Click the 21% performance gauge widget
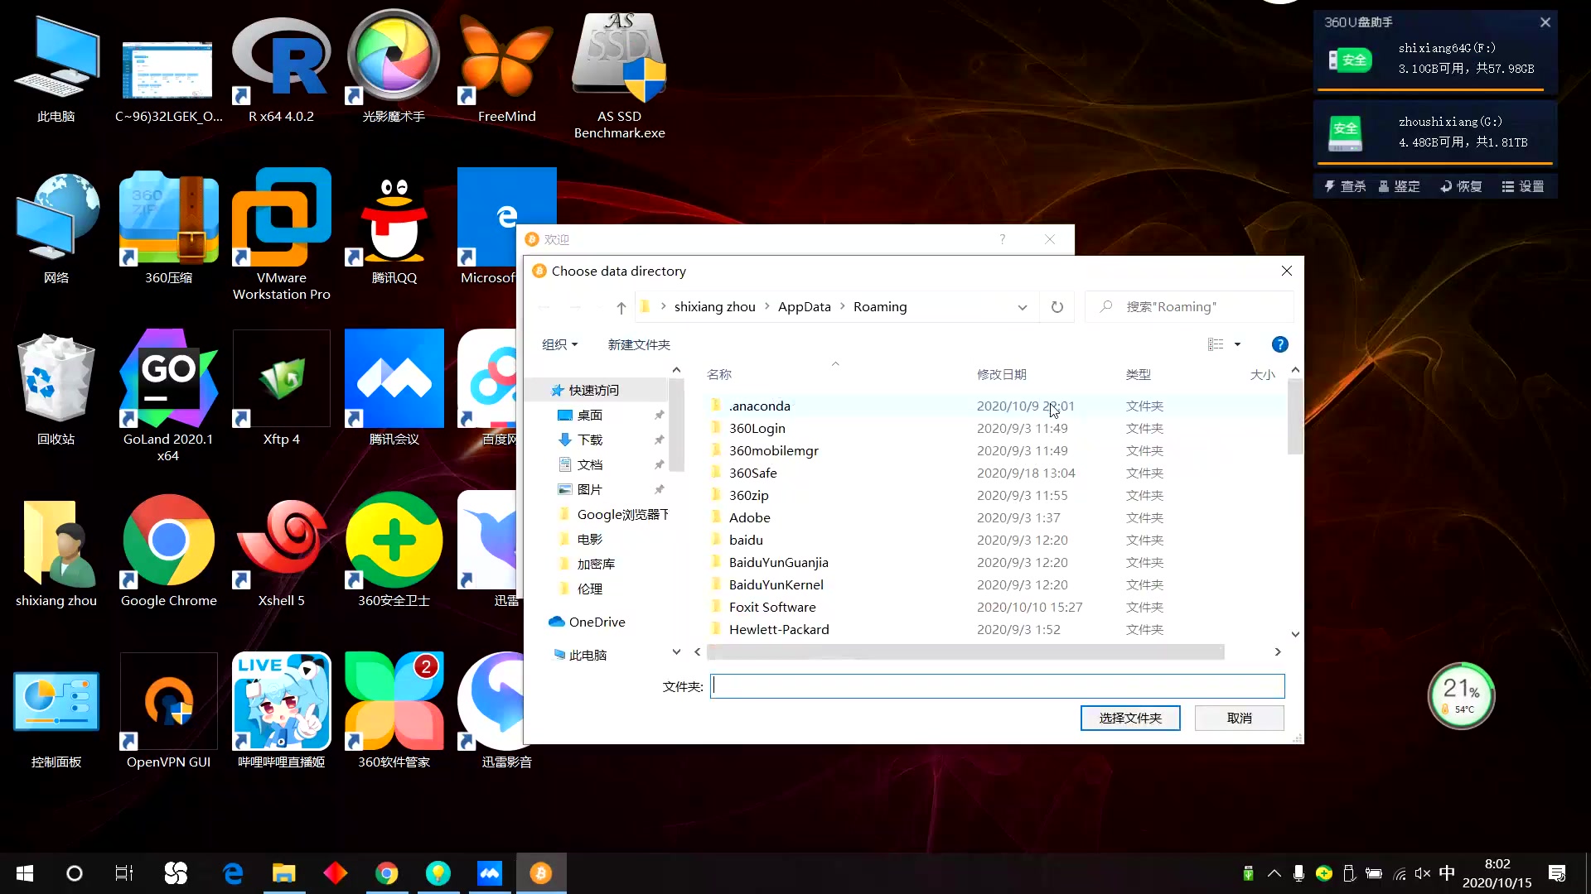 point(1461,696)
